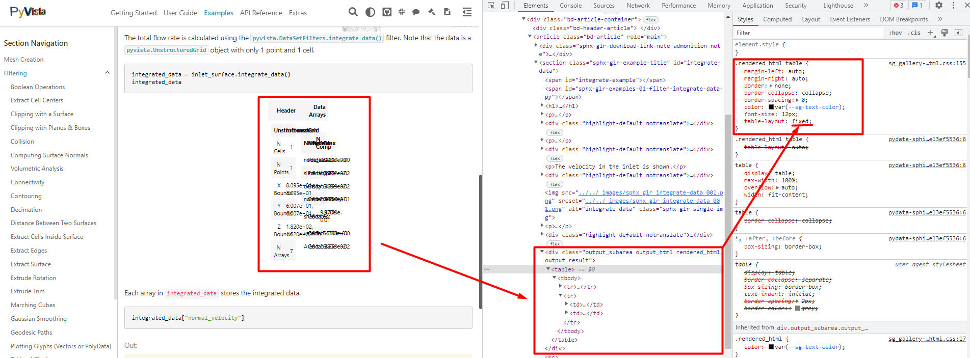Expand the border shorthand property triangle
The width and height of the screenshot is (970, 358).
771,86
